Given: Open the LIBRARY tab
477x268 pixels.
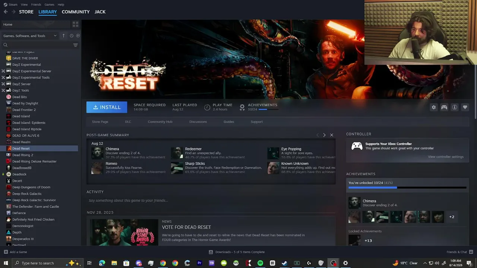Looking at the screenshot, I should (48, 12).
